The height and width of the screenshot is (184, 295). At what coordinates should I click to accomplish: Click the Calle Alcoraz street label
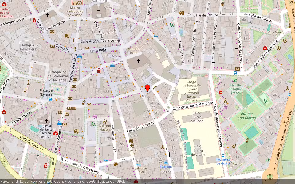[x=23, y=117]
